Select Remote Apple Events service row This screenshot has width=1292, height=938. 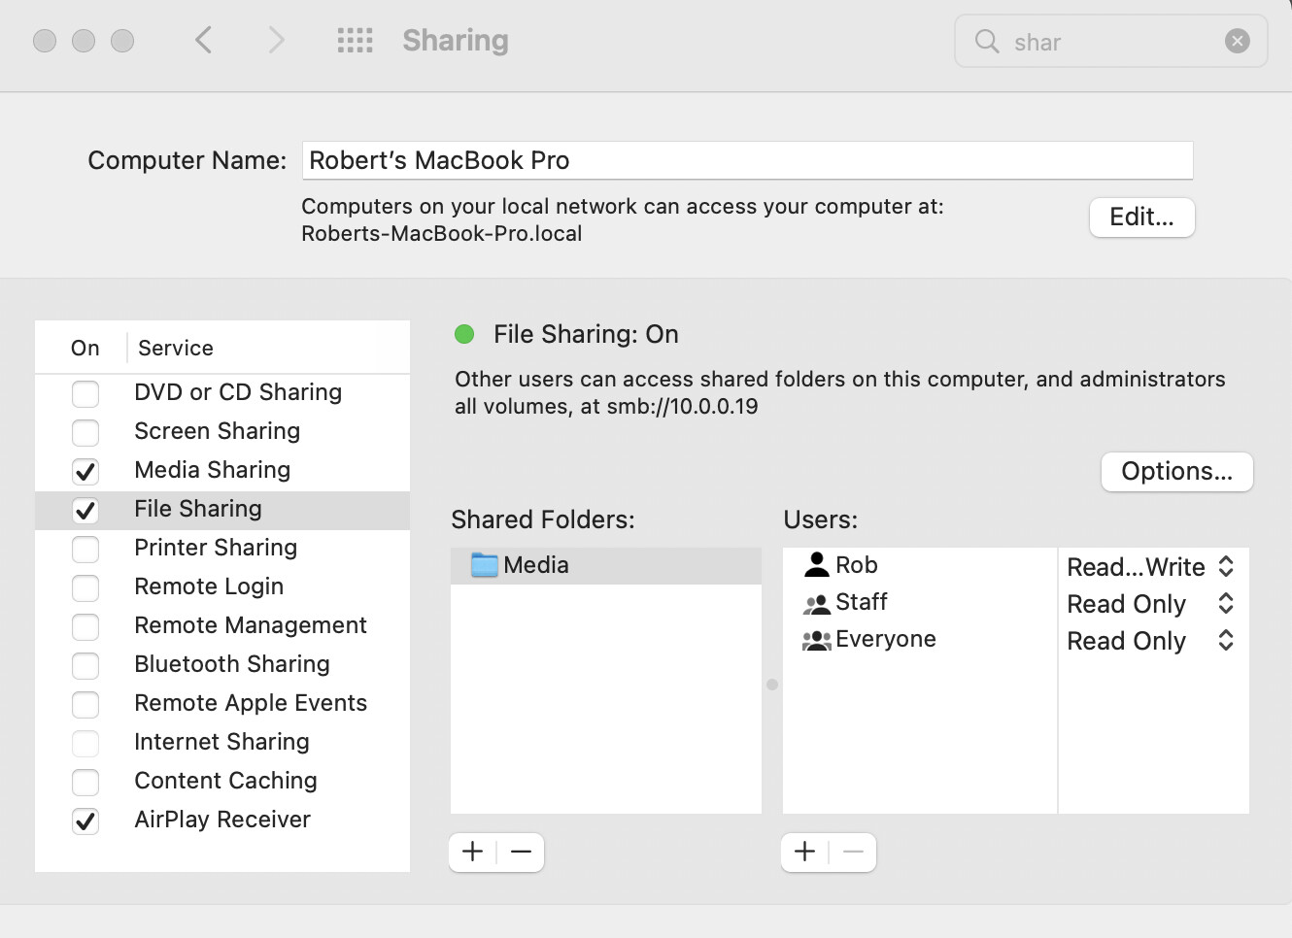tap(222, 703)
